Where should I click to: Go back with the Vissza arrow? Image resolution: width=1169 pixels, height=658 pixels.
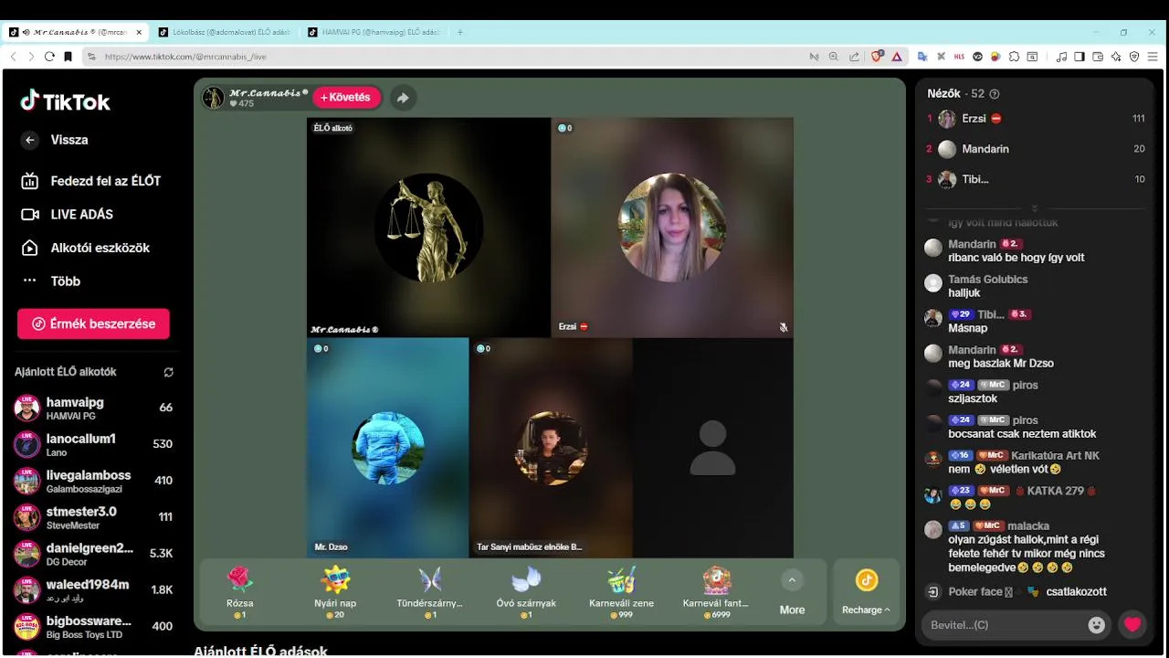tap(30, 140)
